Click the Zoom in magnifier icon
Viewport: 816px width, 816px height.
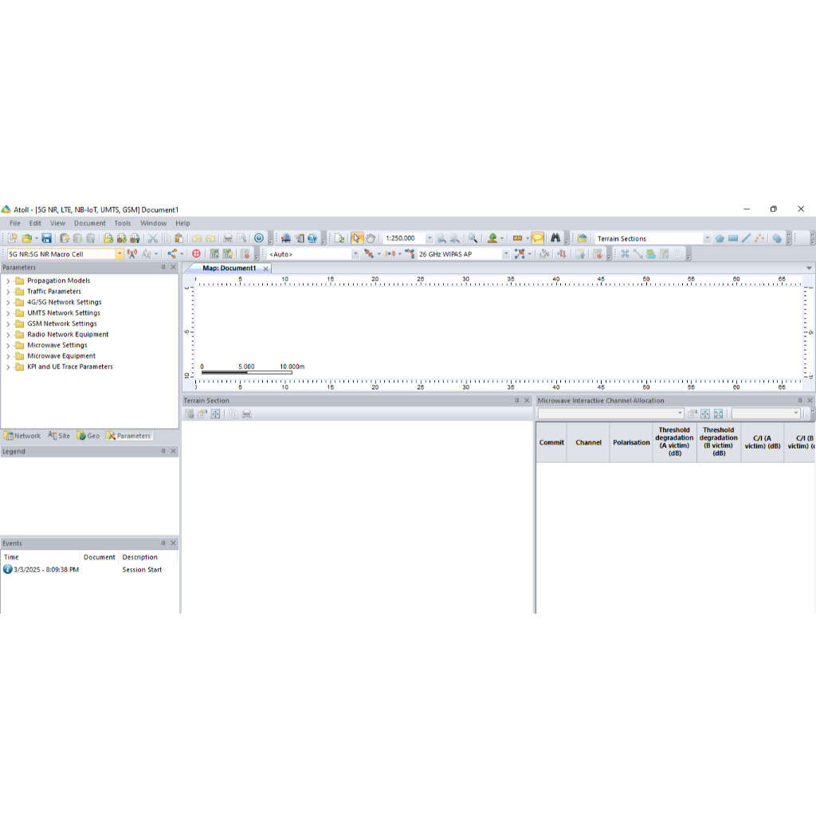[x=441, y=238]
